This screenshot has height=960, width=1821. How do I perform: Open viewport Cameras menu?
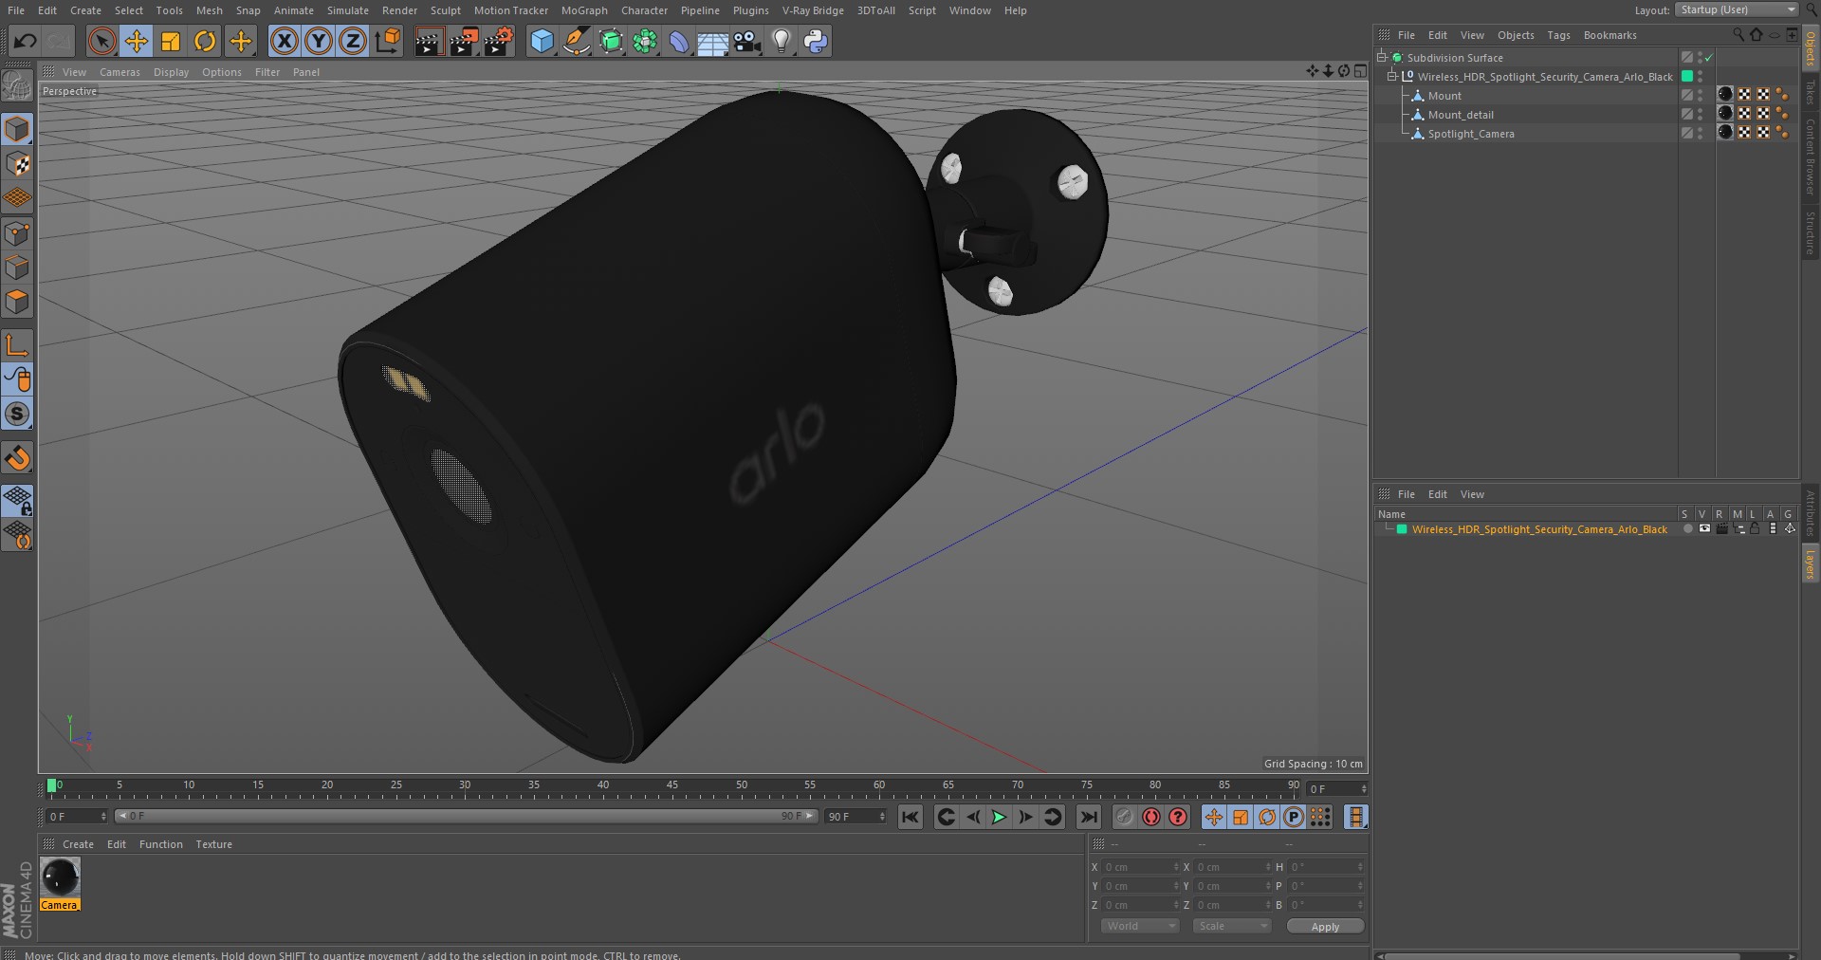pyautogui.click(x=120, y=72)
